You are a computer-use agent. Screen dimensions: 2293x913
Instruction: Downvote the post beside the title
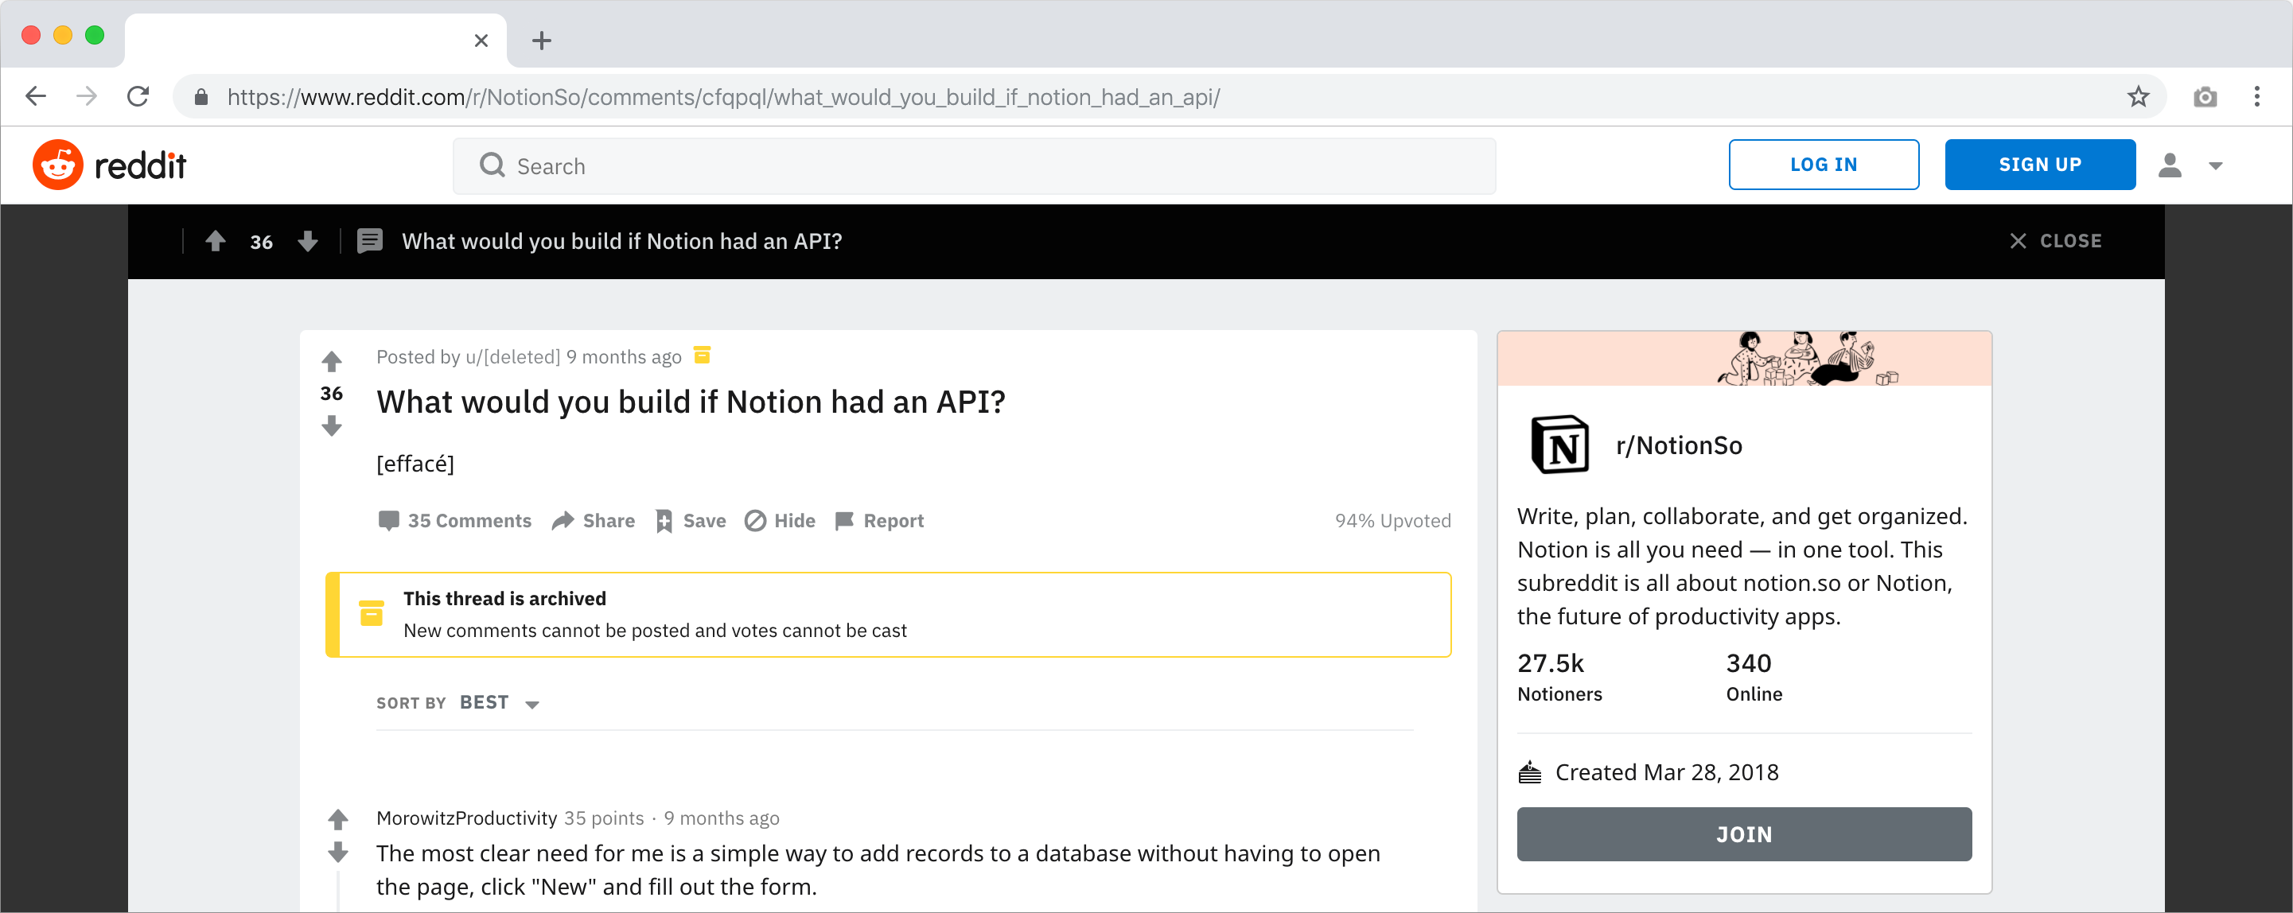[x=332, y=427]
